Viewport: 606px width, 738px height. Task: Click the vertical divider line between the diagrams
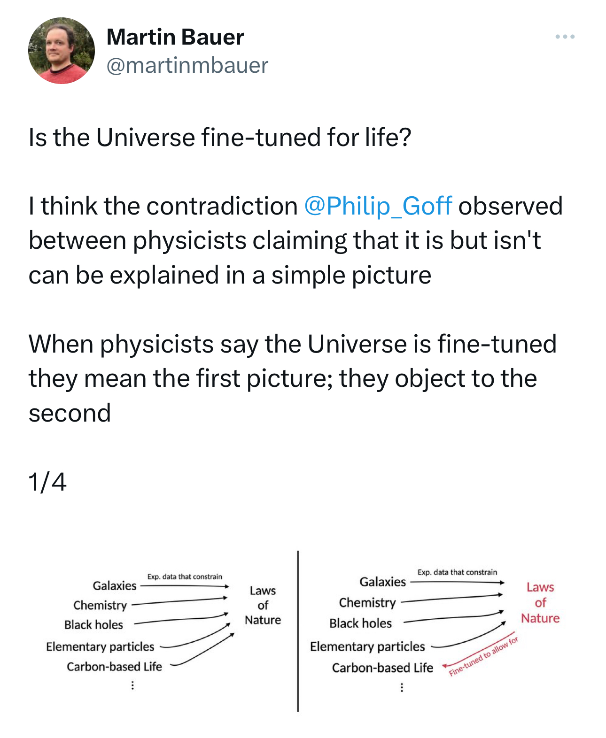298,631
